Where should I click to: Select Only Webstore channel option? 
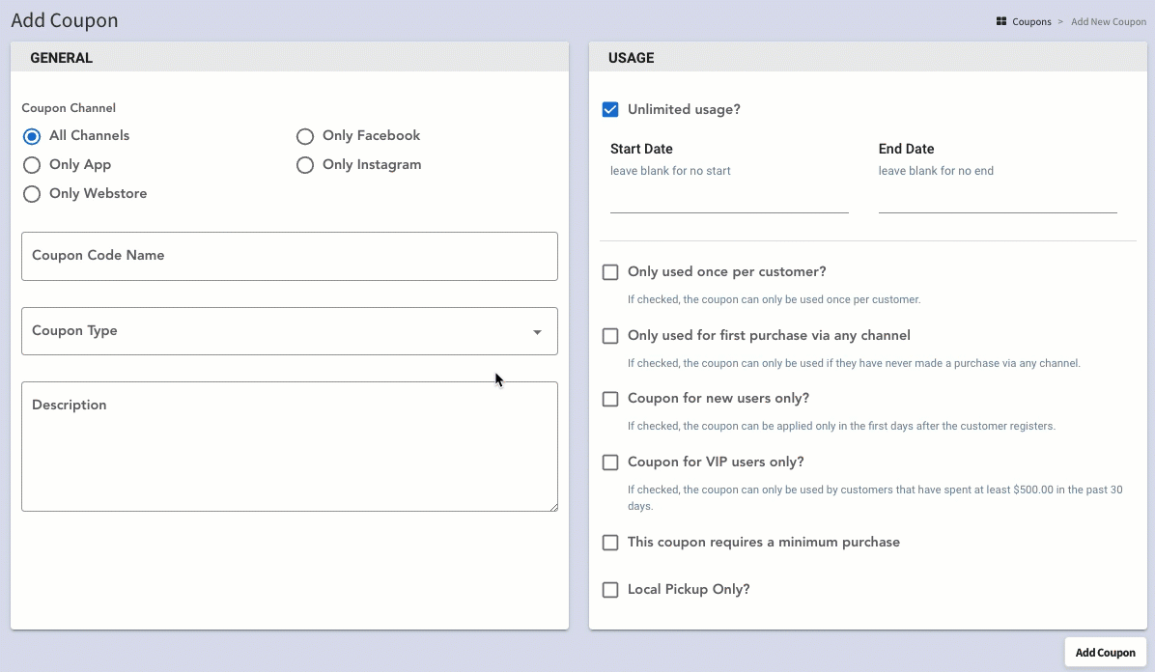coord(32,194)
